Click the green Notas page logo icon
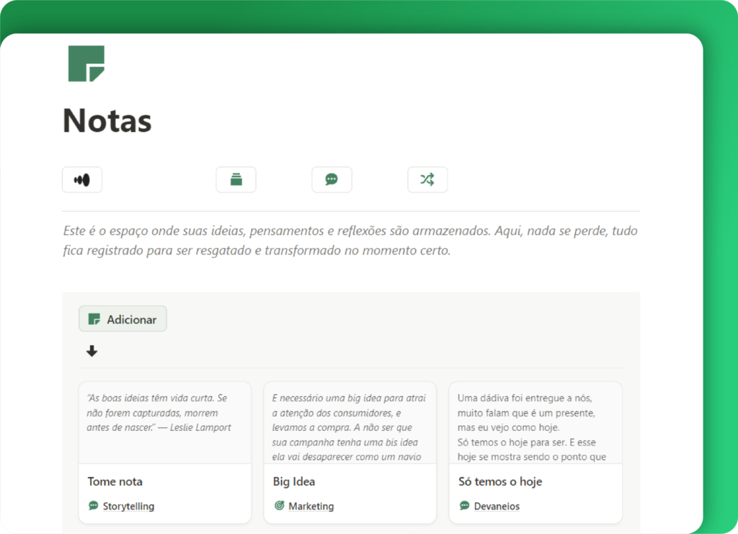Screen dimensions: 738x534 [x=86, y=63]
